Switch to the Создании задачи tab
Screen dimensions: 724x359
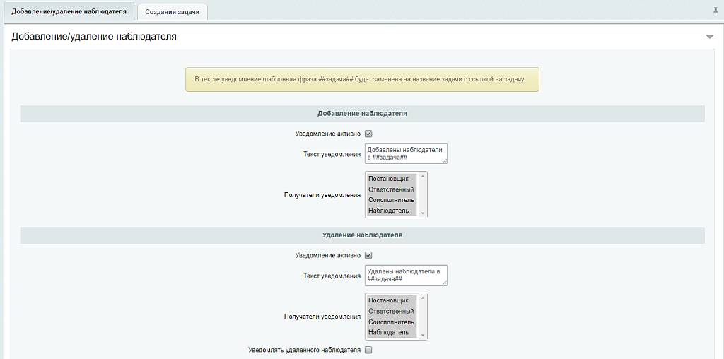(172, 12)
